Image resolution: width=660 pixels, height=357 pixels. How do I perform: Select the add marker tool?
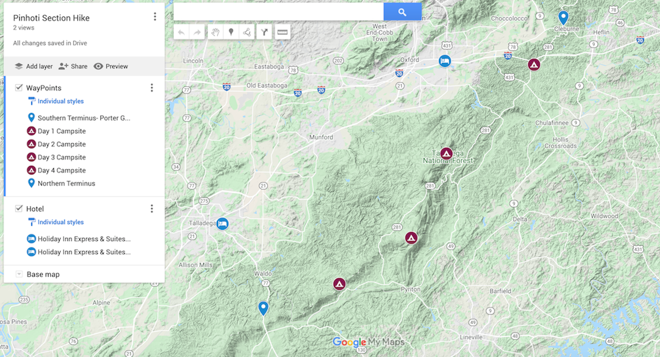[231, 32]
